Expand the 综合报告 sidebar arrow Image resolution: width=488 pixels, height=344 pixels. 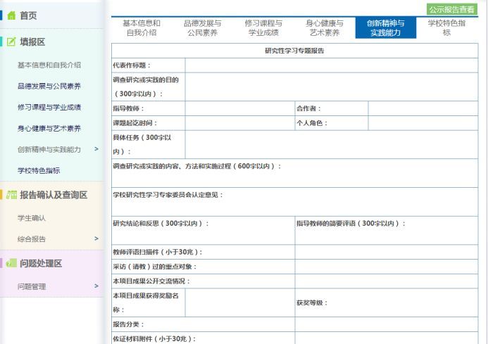pyautogui.click(x=96, y=239)
